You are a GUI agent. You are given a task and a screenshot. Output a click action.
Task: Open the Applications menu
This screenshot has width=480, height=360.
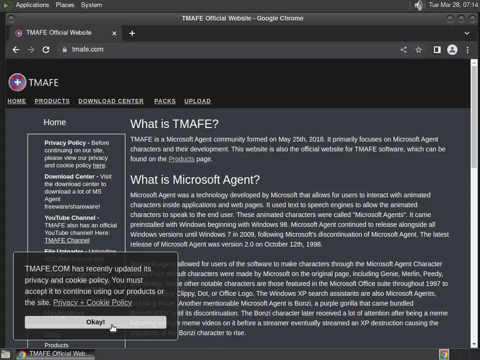[32, 5]
